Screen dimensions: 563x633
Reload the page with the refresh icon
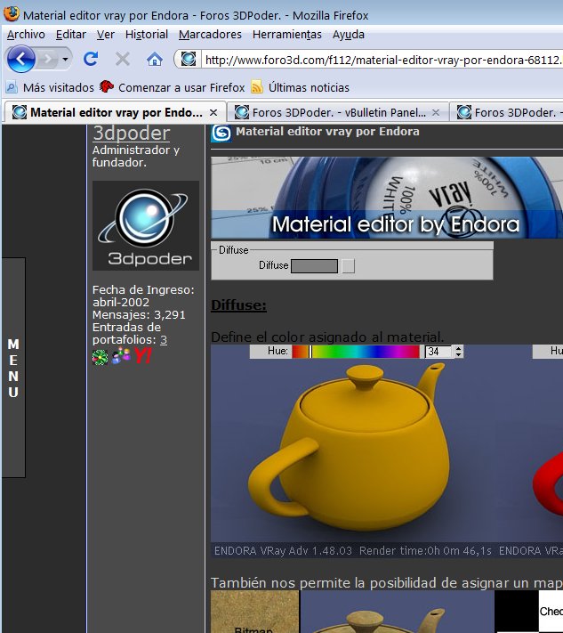click(x=91, y=59)
